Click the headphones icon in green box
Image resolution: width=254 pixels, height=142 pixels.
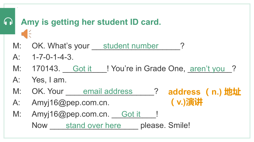coord(8,21)
